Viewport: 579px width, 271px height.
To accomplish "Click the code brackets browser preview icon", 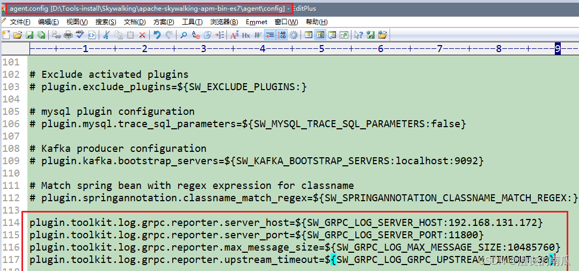I will pos(92,35).
